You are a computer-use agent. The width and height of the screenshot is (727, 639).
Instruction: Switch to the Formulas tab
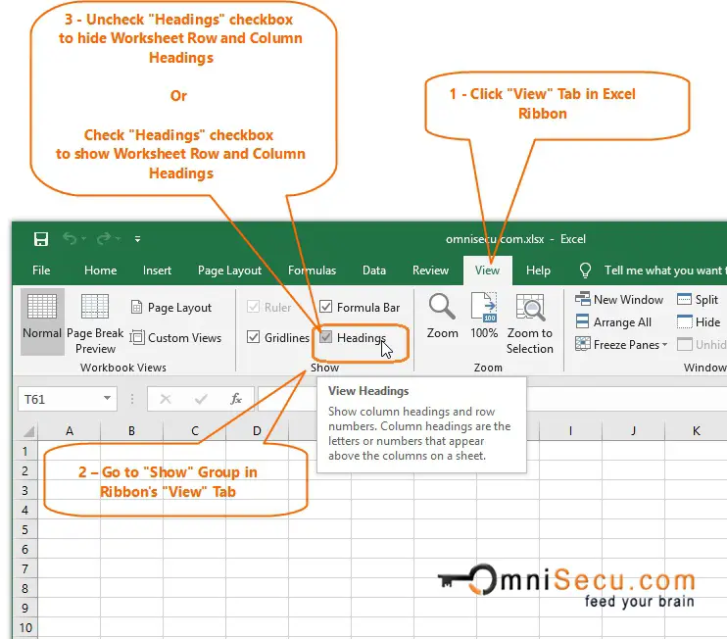click(312, 270)
